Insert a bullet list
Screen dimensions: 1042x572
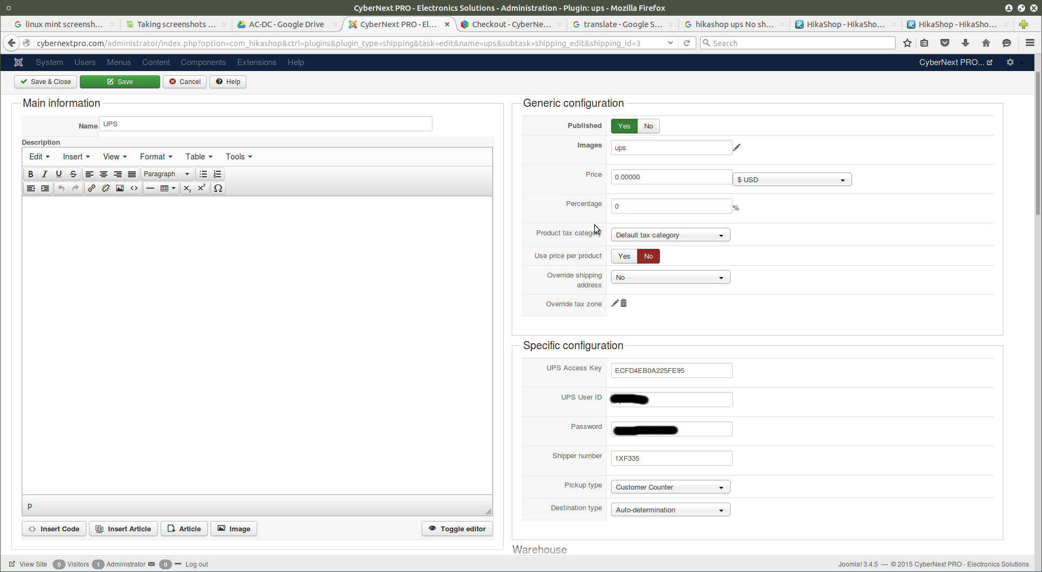[204, 174]
